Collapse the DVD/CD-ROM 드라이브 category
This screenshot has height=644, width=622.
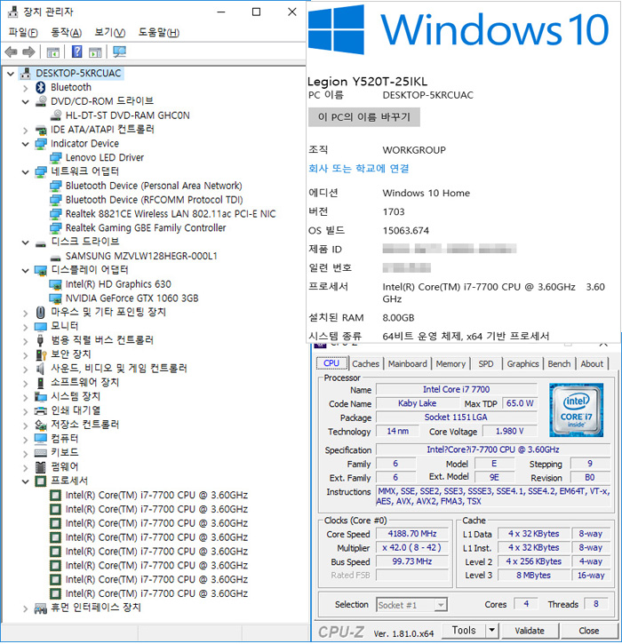pyautogui.click(x=26, y=102)
